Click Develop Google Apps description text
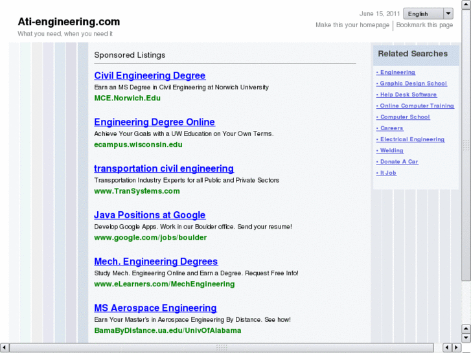 point(193,227)
